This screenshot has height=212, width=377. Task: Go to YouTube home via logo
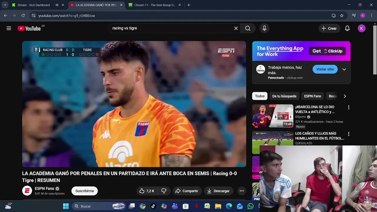click(29, 29)
